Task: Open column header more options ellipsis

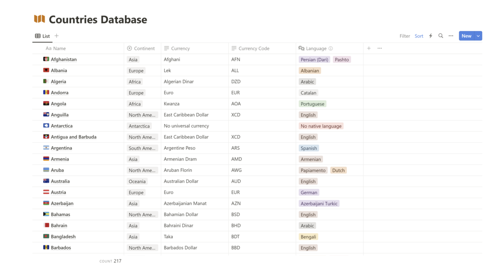Action: (x=380, y=49)
